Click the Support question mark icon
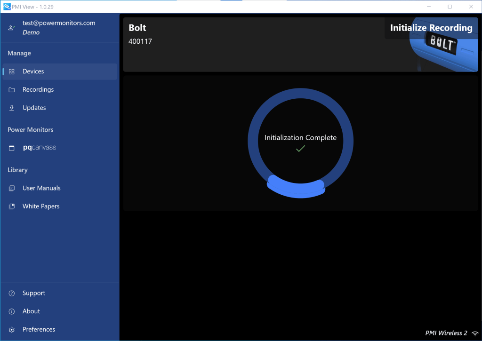The width and height of the screenshot is (482, 341). (x=11, y=293)
